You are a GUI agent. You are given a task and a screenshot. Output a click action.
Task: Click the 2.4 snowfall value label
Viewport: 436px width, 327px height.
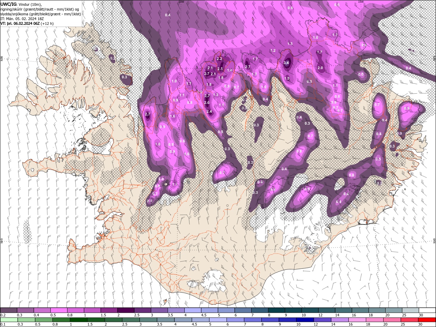(x=209, y=112)
